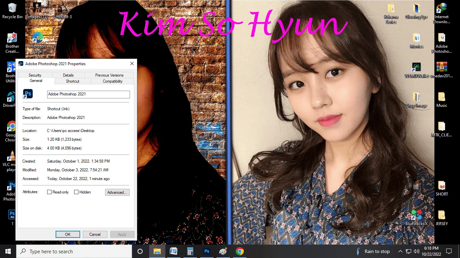460x258 pixels.
Task: Open File Explorer from the taskbar
Action: tap(157, 251)
